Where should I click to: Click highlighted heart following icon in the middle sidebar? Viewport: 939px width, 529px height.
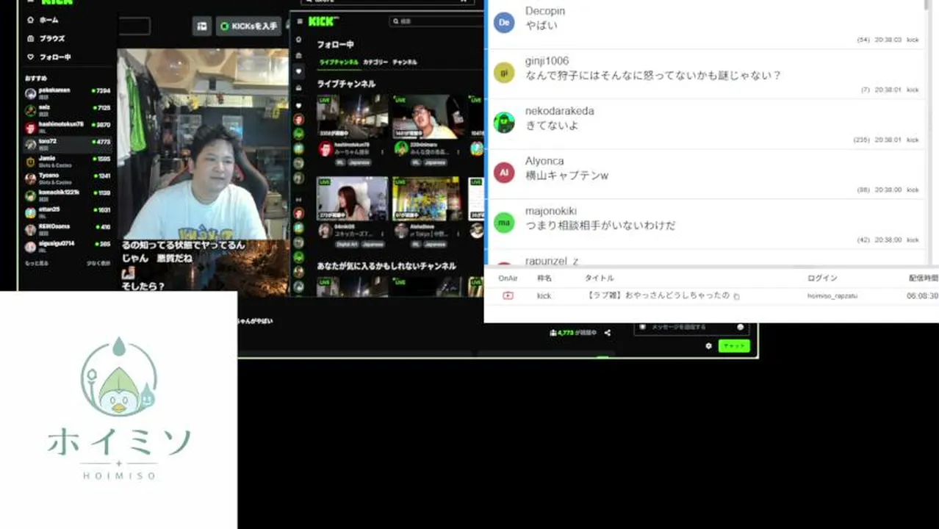click(x=298, y=71)
